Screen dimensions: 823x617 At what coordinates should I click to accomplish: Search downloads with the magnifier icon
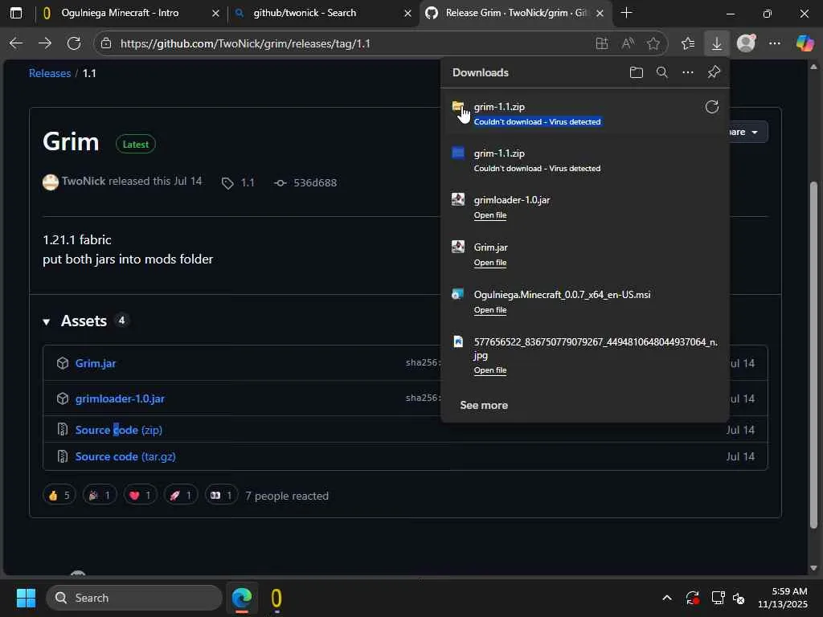pyautogui.click(x=662, y=72)
